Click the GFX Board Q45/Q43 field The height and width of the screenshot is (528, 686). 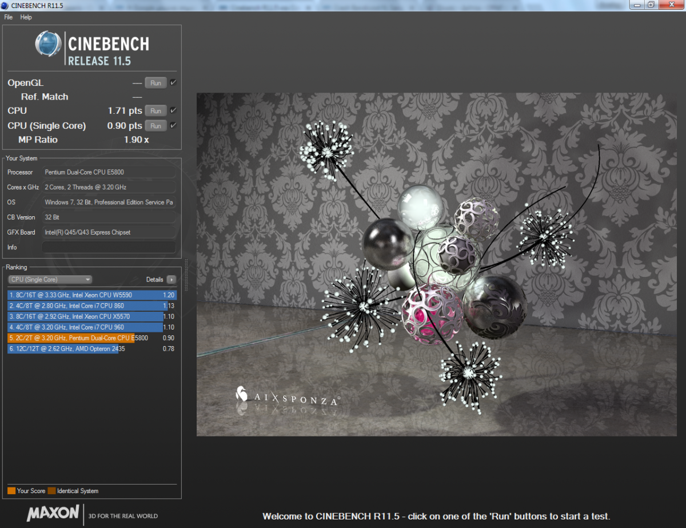[x=109, y=232]
